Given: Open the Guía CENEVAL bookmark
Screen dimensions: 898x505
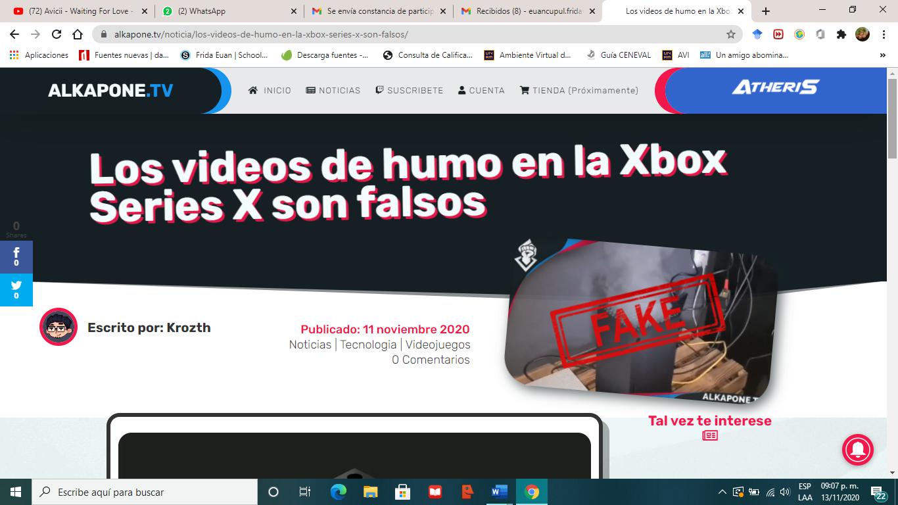Looking at the screenshot, I should click(x=618, y=55).
